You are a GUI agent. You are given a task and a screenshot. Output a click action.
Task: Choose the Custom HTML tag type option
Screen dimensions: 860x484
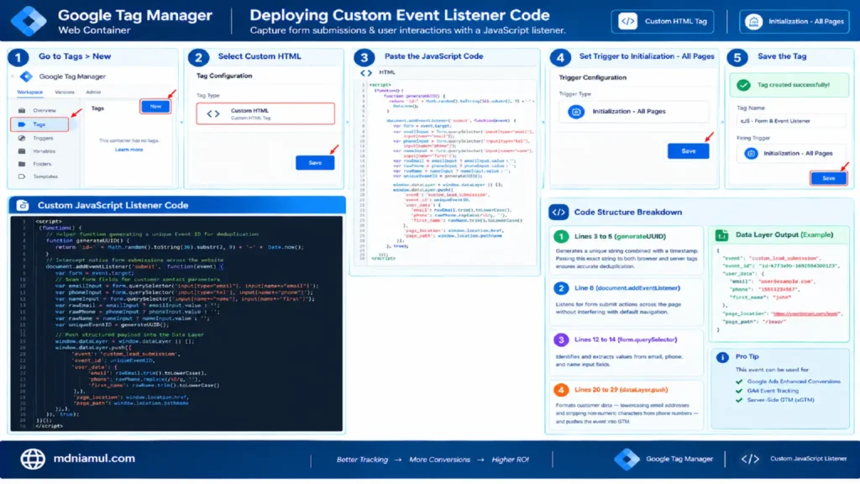(x=265, y=113)
